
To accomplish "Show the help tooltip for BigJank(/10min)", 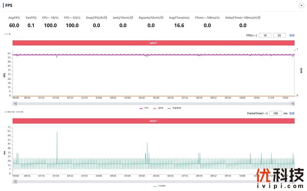I will pyautogui.click(x=162, y=18).
